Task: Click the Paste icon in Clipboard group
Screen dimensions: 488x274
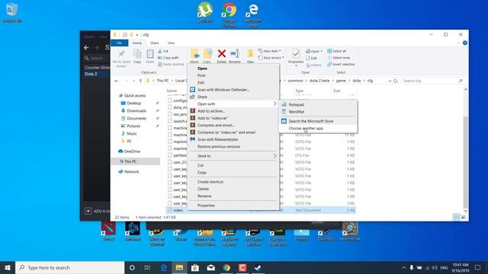Action: 150,54
